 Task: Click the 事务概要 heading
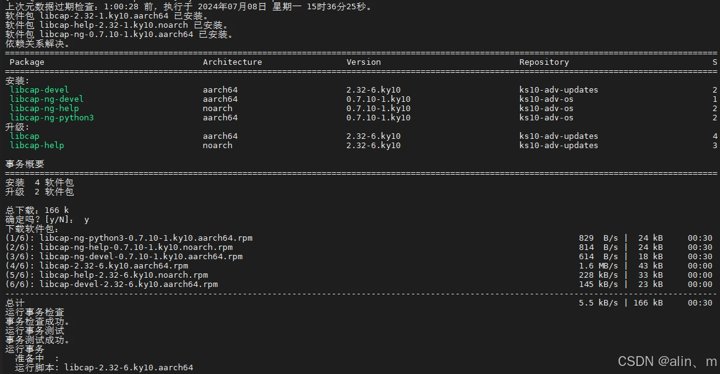(x=25, y=164)
